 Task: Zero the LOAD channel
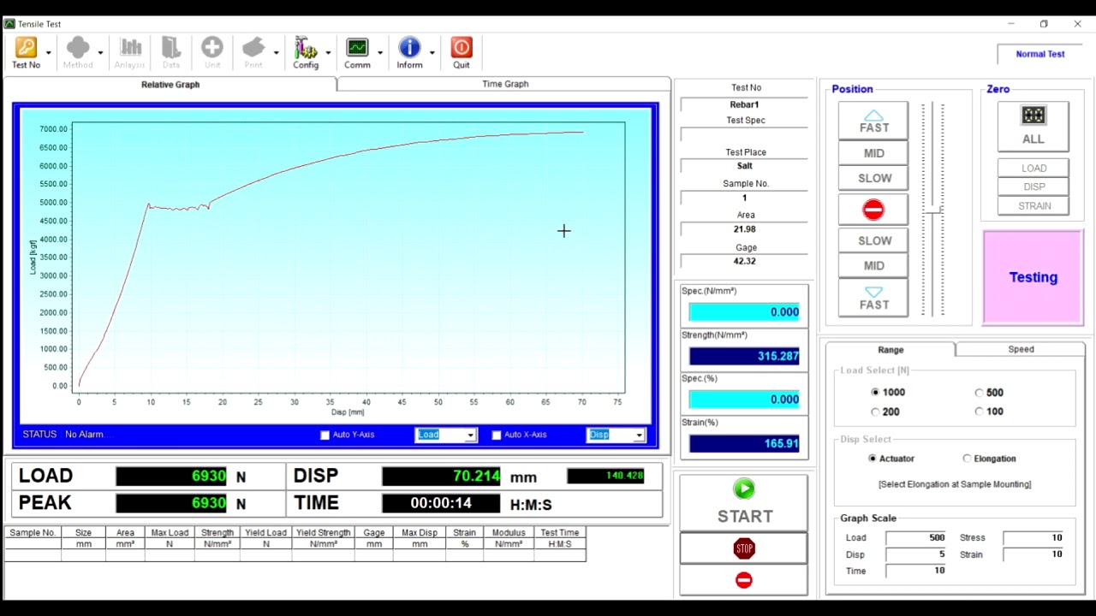pyautogui.click(x=1033, y=168)
